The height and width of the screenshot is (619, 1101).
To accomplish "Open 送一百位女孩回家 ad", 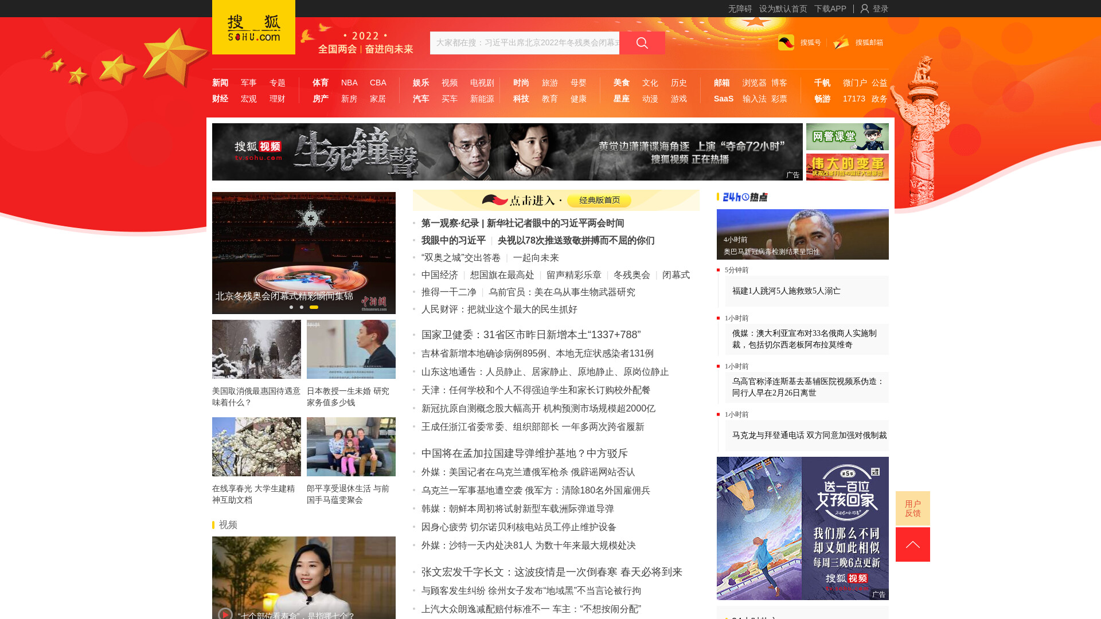I will pyautogui.click(x=803, y=528).
